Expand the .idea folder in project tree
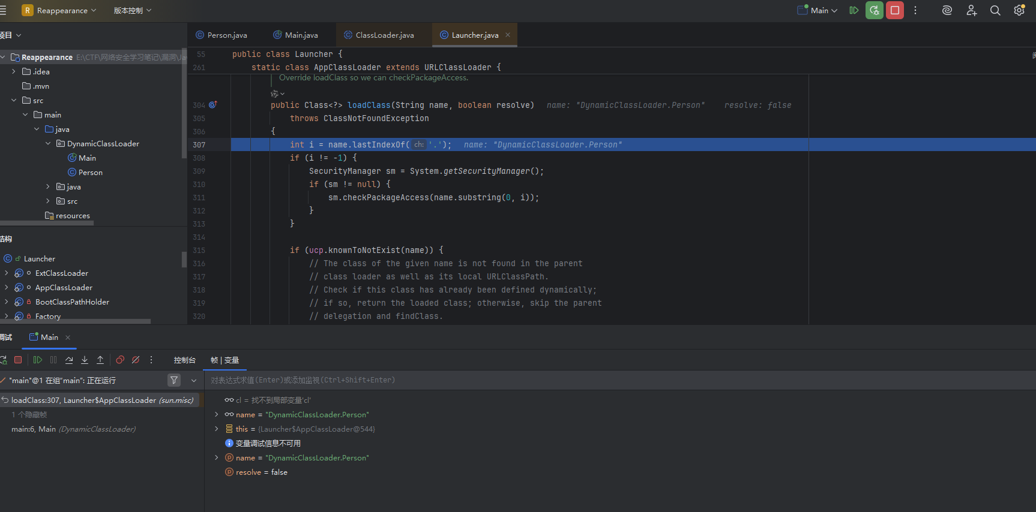Viewport: 1036px width, 512px height. click(14, 71)
